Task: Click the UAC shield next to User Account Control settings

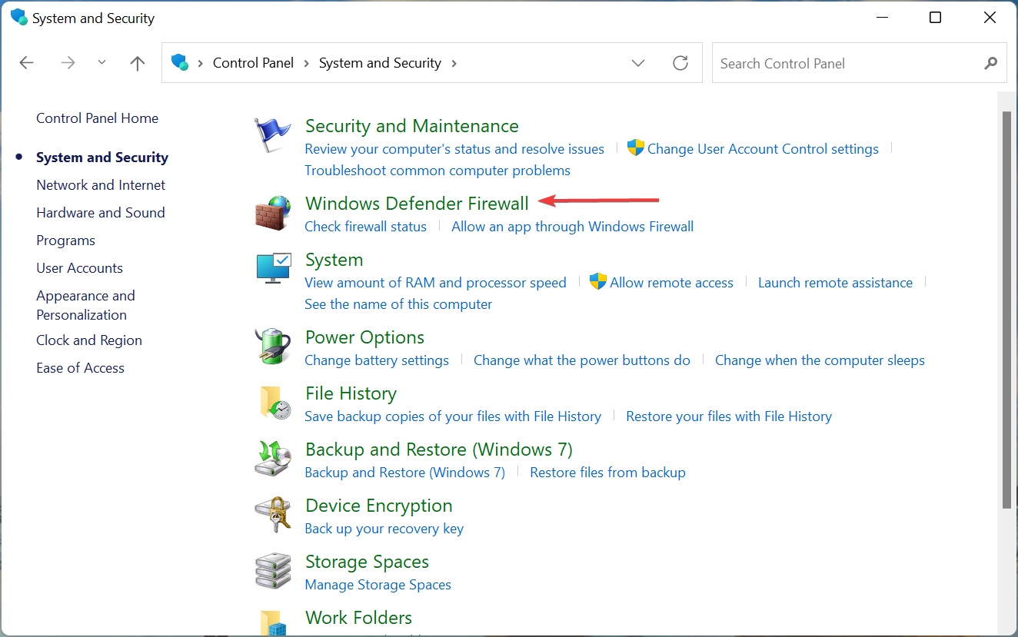Action: click(636, 147)
